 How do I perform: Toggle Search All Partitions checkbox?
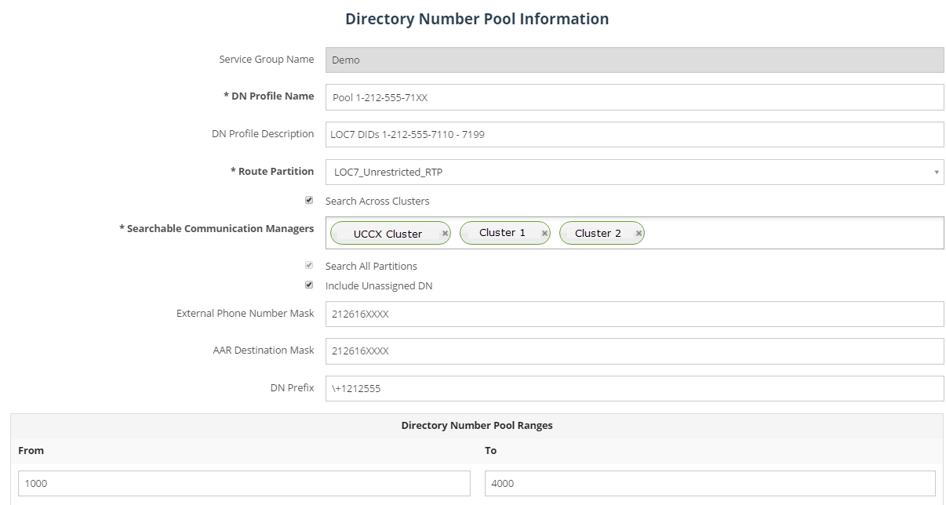click(x=309, y=266)
